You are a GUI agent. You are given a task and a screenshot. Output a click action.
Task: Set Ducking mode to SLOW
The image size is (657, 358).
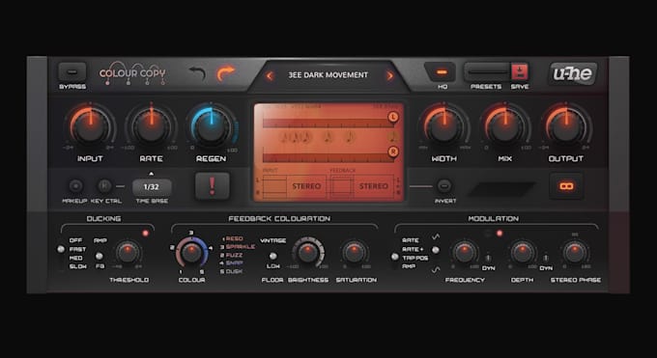pos(77,266)
